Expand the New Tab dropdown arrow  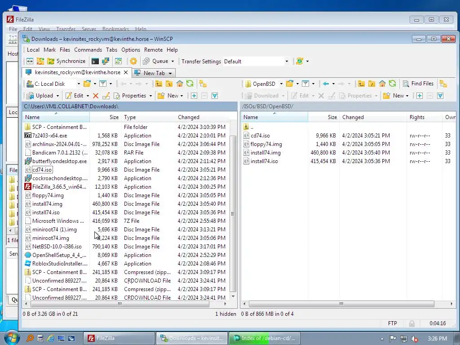(170, 73)
